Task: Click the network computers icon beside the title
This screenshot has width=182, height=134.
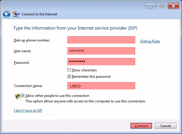Action: point(16,15)
